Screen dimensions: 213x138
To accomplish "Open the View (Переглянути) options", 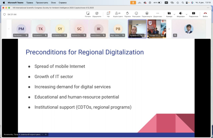I will coord(147,14).
